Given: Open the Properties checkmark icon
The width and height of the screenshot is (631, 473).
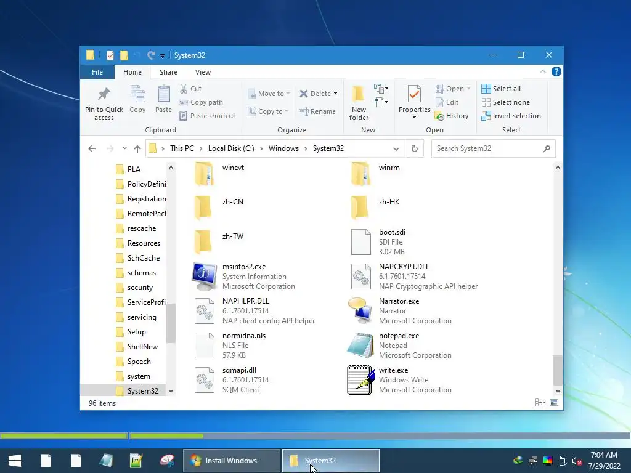Looking at the screenshot, I should point(414,94).
